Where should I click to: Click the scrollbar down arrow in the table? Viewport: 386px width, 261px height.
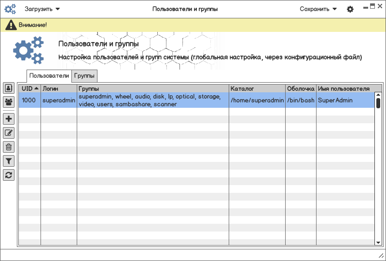point(378,242)
